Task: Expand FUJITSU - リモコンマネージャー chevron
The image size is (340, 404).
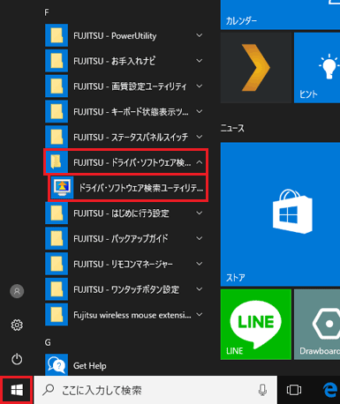Action: point(200,264)
